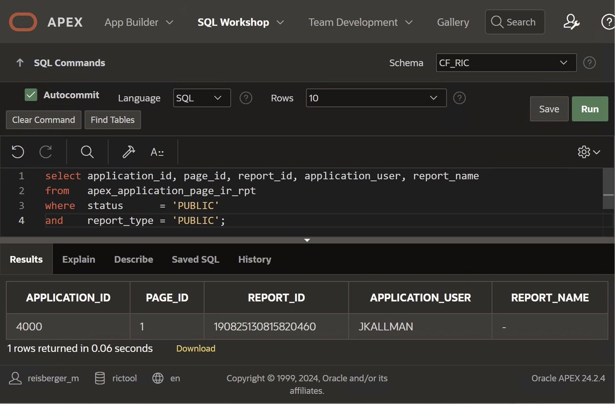Switch to the Saved SQL tab
The width and height of the screenshot is (615, 404).
(x=195, y=259)
